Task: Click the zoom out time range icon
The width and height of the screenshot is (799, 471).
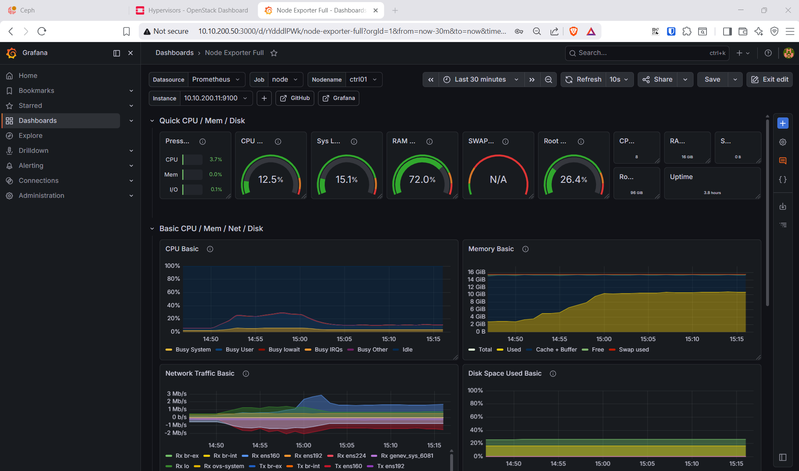Action: pyautogui.click(x=549, y=80)
